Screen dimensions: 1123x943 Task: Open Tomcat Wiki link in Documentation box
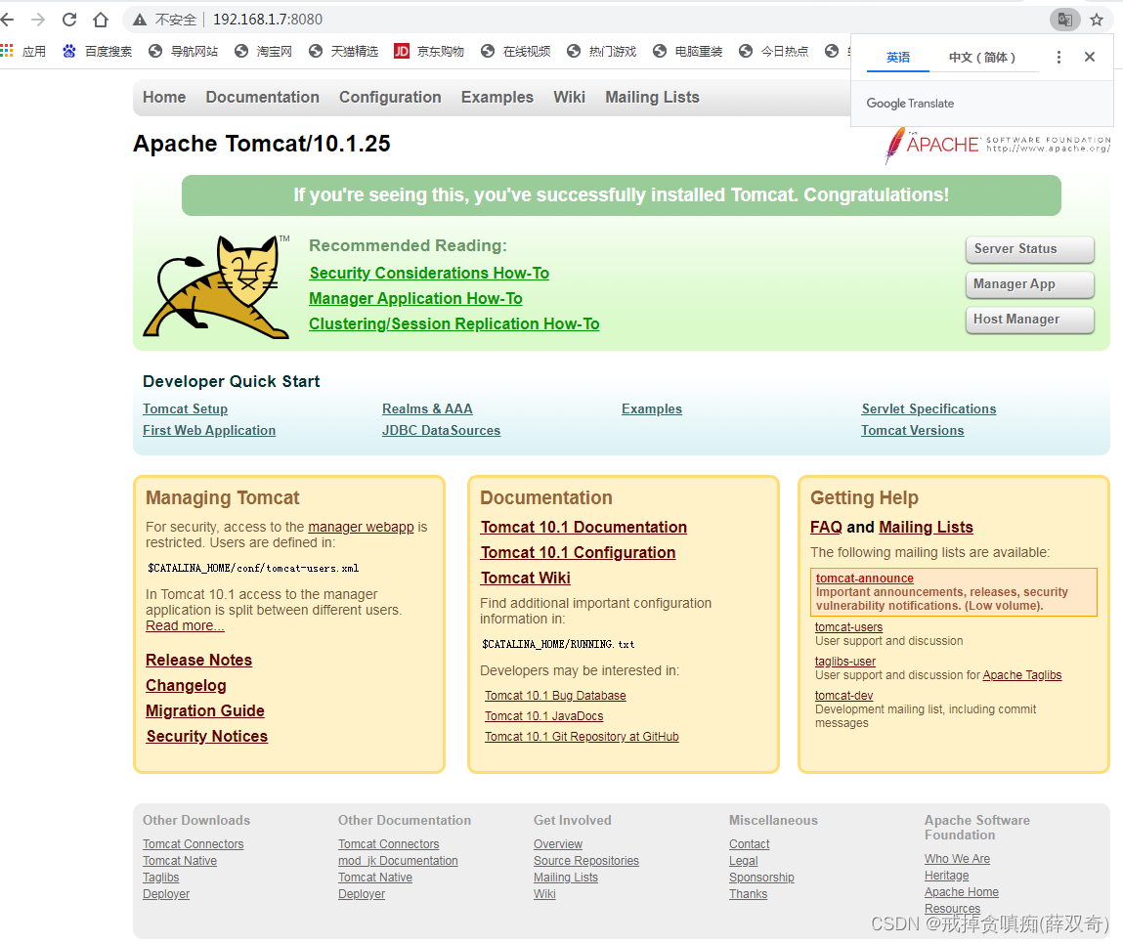tap(526, 578)
